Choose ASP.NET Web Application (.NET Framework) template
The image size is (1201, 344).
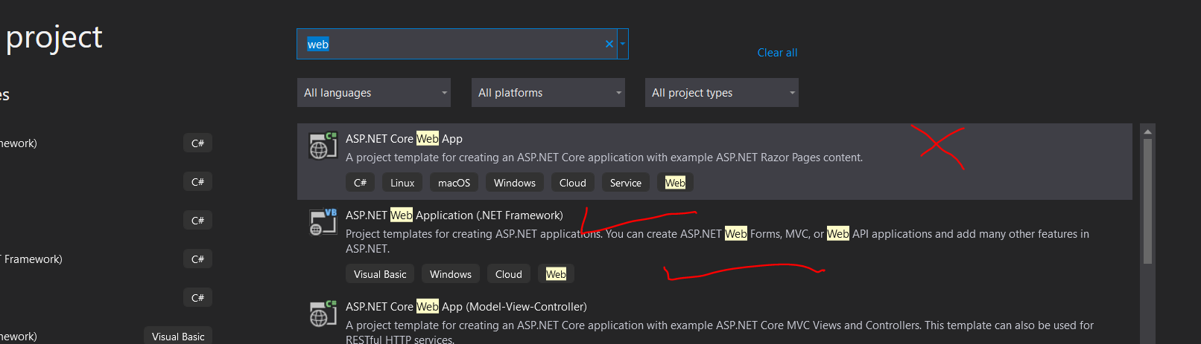point(454,215)
